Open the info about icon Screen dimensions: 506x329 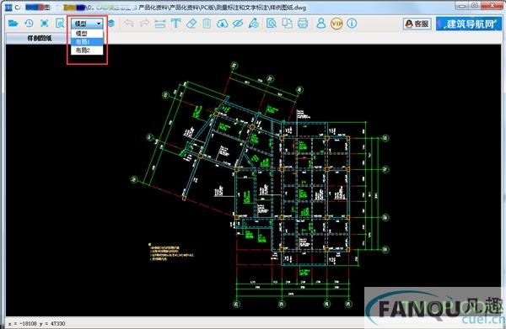coord(352,24)
